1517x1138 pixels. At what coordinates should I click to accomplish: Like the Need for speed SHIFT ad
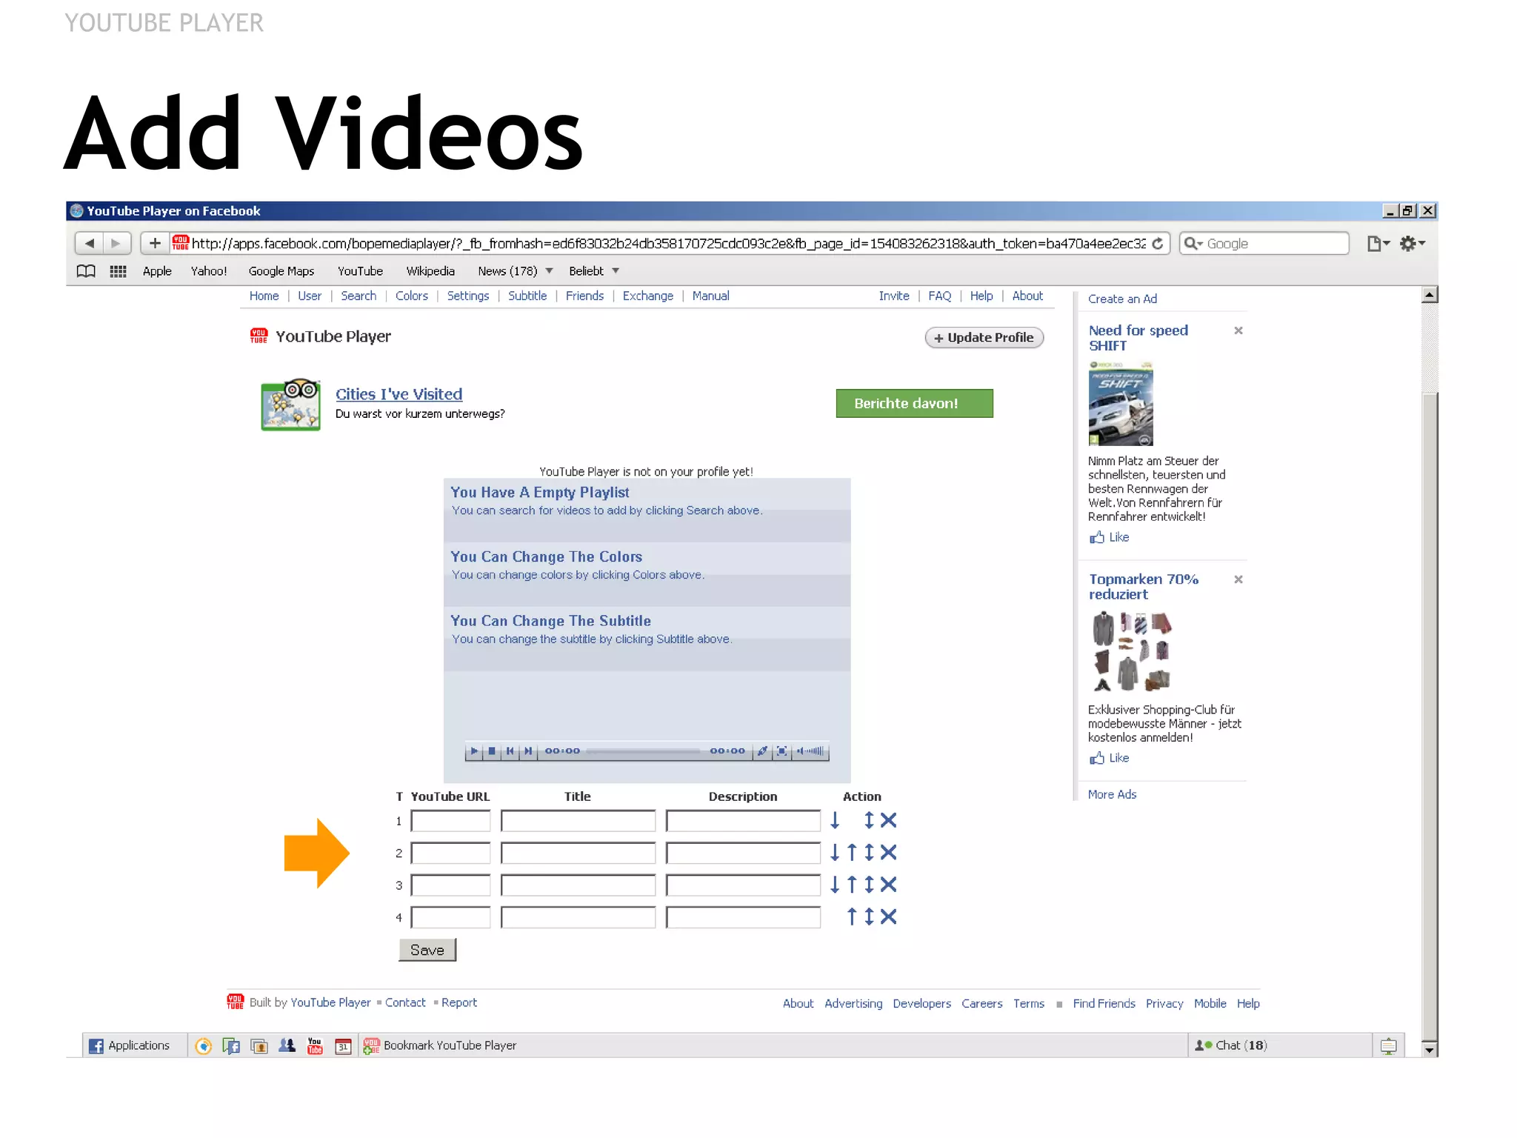(1110, 538)
